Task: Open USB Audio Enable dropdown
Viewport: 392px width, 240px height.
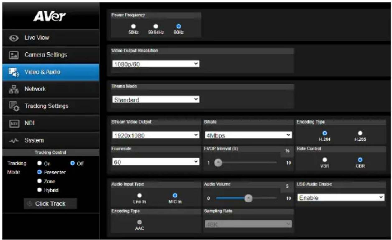Action: pos(341,197)
